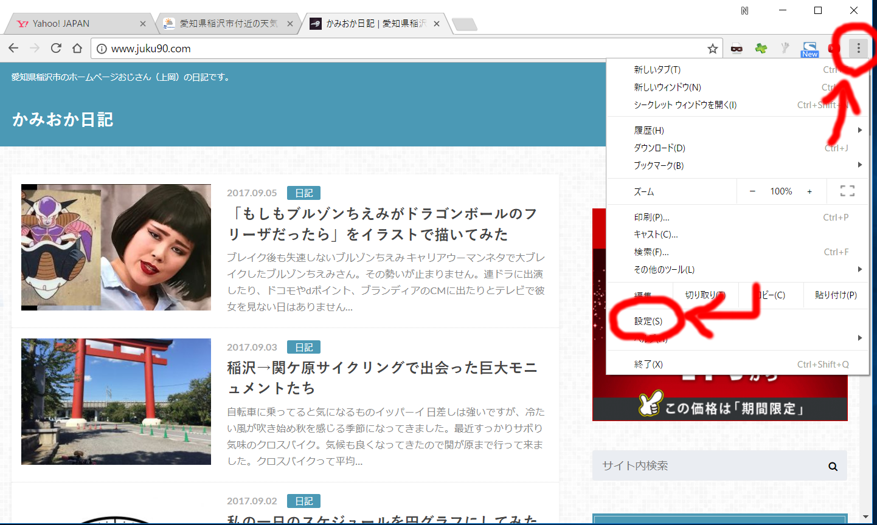
Task: Open a new tab with the tab-strip button
Action: click(465, 24)
